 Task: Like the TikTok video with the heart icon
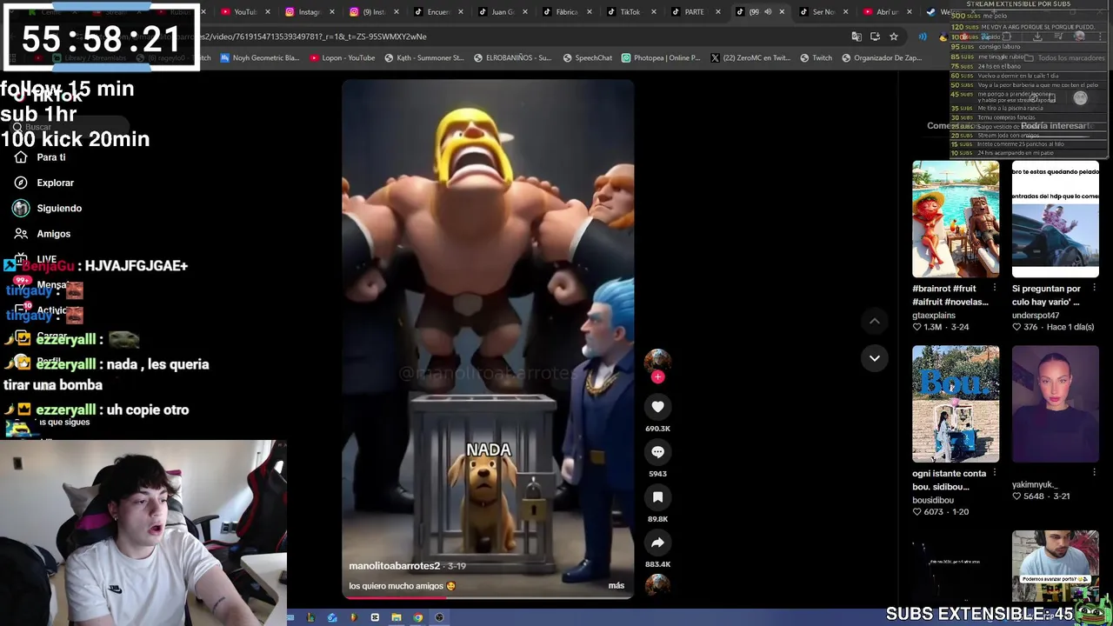tap(657, 407)
